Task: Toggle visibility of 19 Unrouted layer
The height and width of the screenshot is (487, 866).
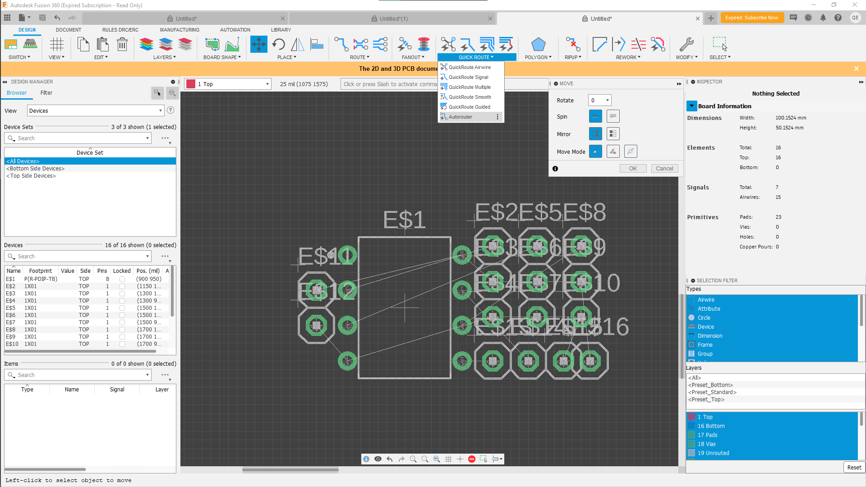Action: 692,453
